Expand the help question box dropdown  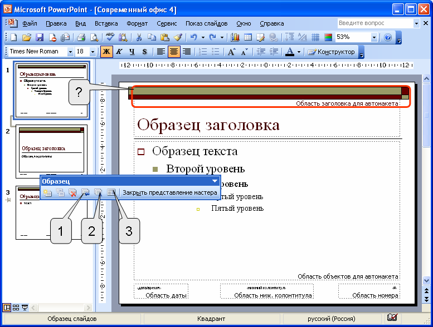(x=416, y=23)
